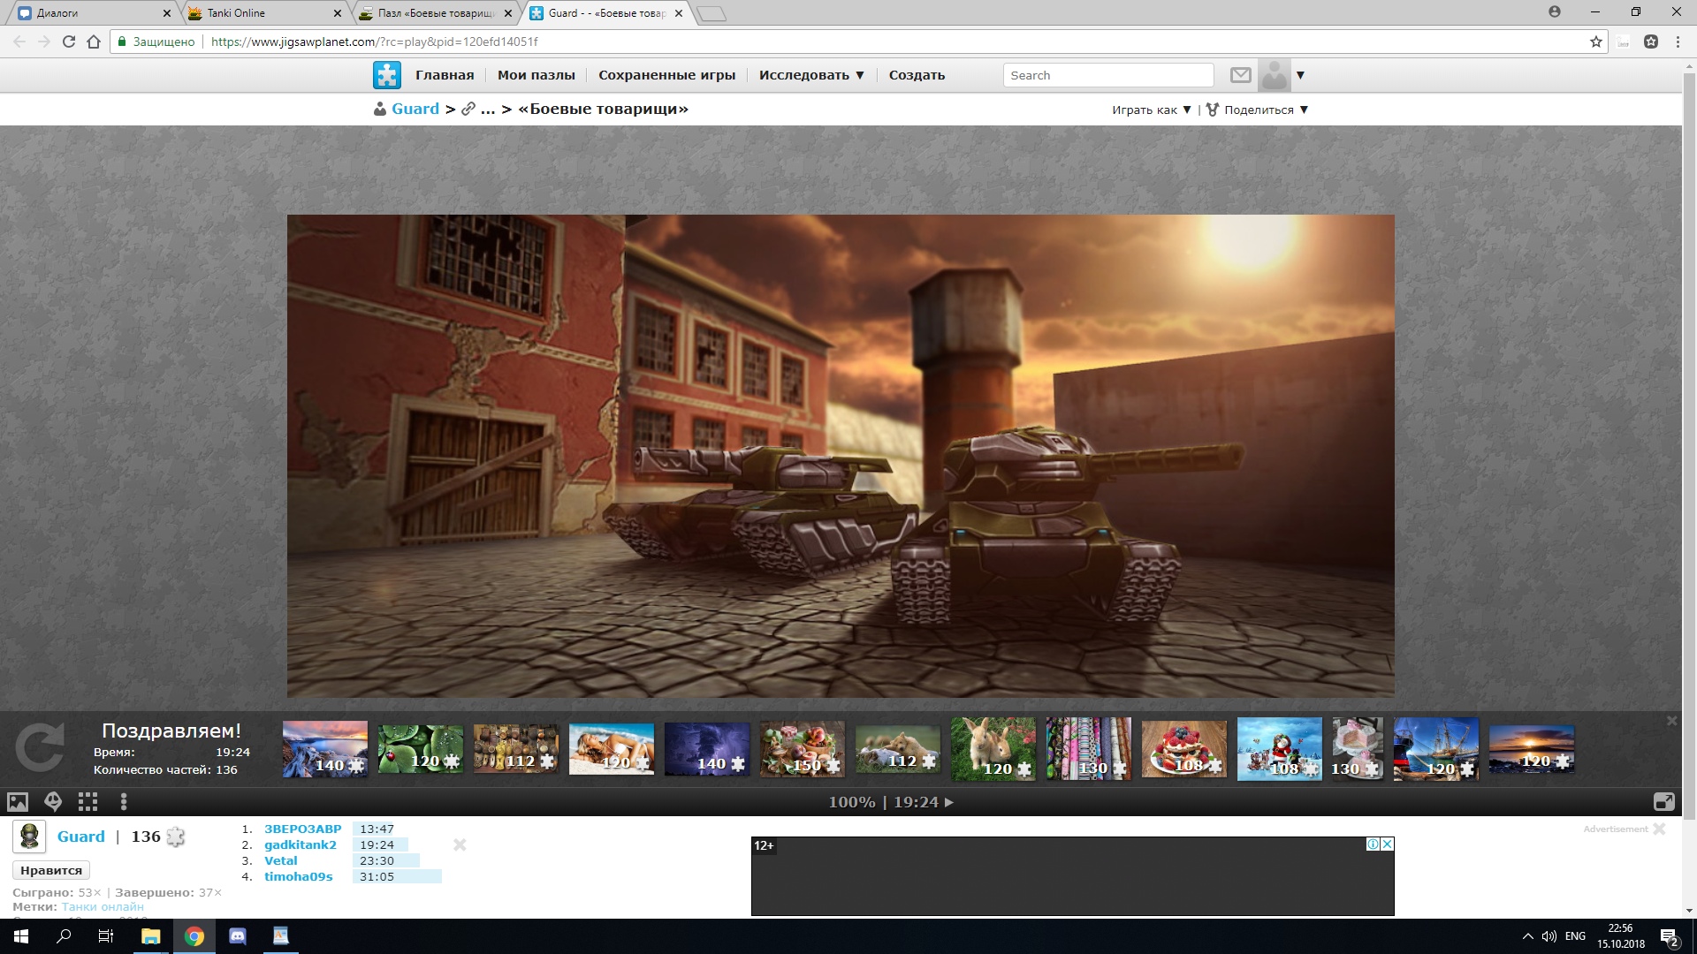Viewport: 1697px width, 954px height.
Task: Open Vetal's profile from leaderboard
Action: point(281,860)
